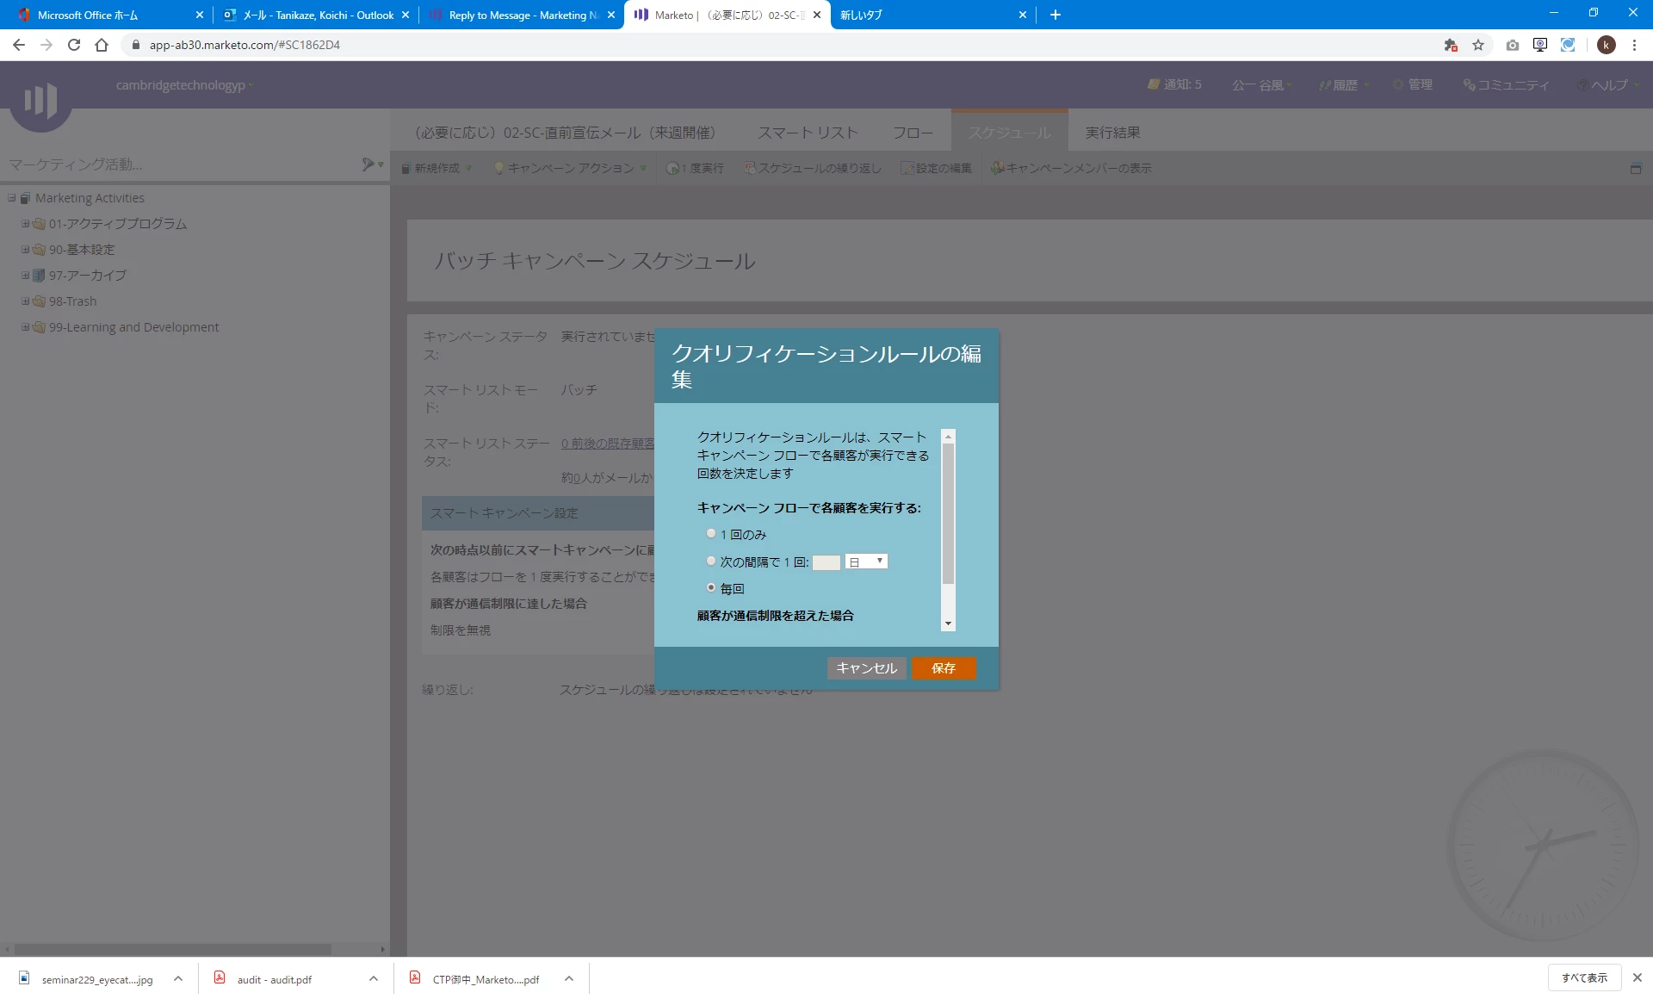The height and width of the screenshot is (999, 1653).
Task: Select the 1回のみ radio option
Action: tap(711, 534)
